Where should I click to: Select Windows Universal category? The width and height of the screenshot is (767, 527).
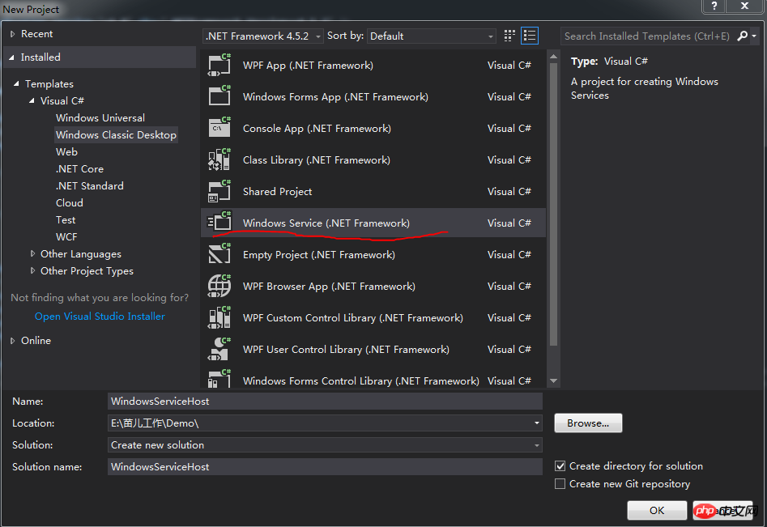tap(100, 118)
